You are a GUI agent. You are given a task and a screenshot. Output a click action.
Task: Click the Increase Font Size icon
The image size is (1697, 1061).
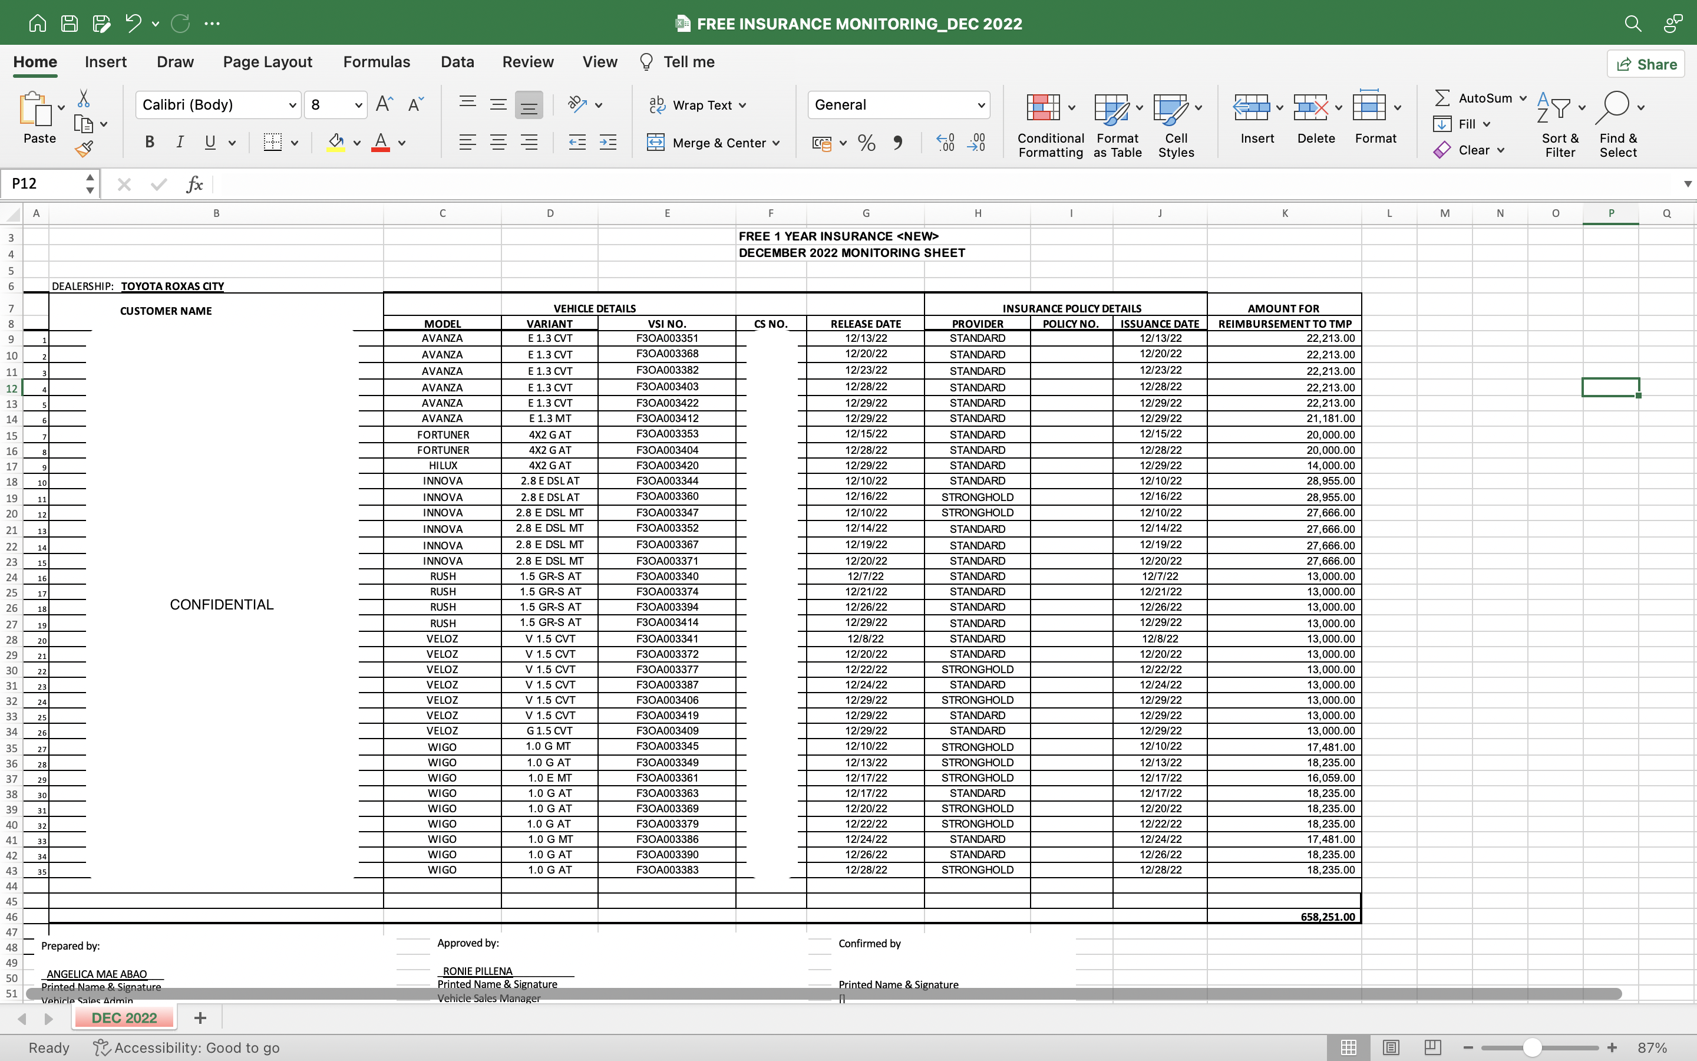coord(384,104)
